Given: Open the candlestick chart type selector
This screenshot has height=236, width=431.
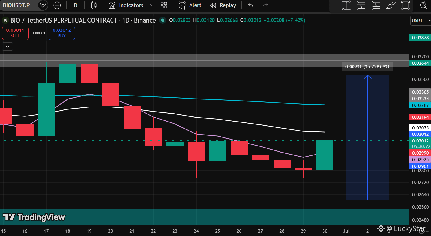Looking at the screenshot, I should click(94, 5).
